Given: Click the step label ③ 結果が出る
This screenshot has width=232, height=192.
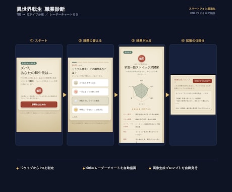Looking at the screenshot, I should pos(141,40).
